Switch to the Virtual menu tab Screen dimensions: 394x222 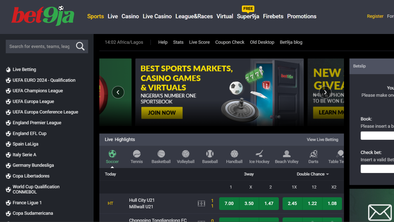pos(225,16)
